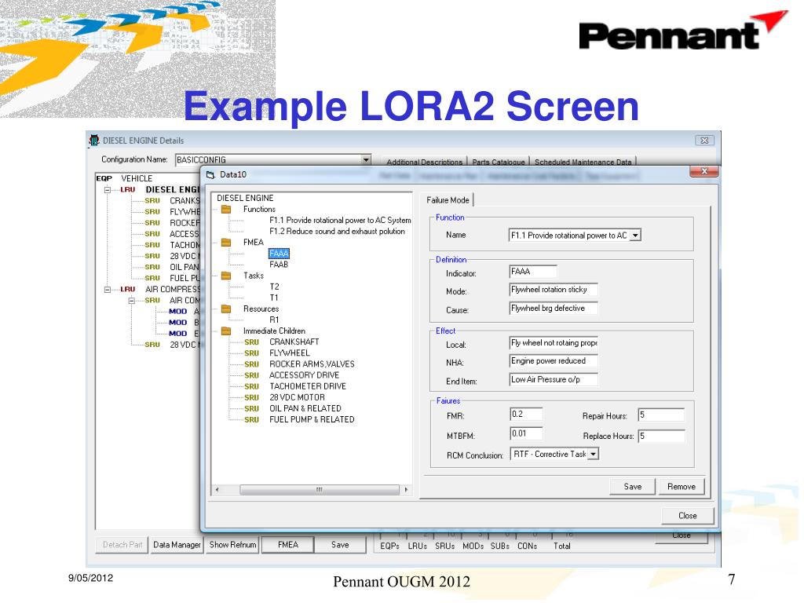Click the DIESEL ENGINE Details window icon

94,140
